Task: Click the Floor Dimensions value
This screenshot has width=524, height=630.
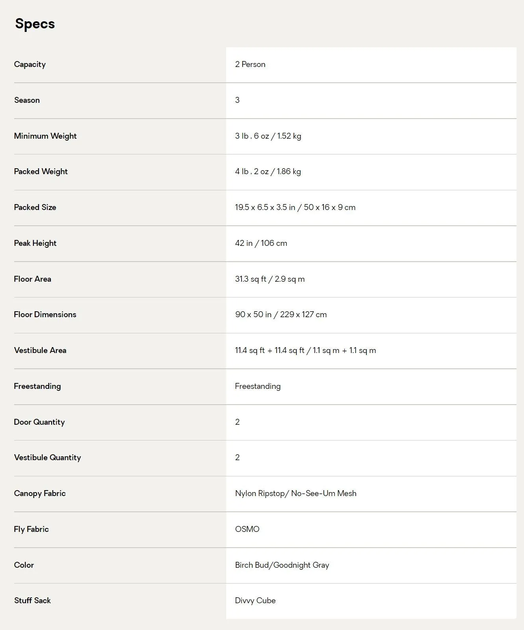Action: 281,314
